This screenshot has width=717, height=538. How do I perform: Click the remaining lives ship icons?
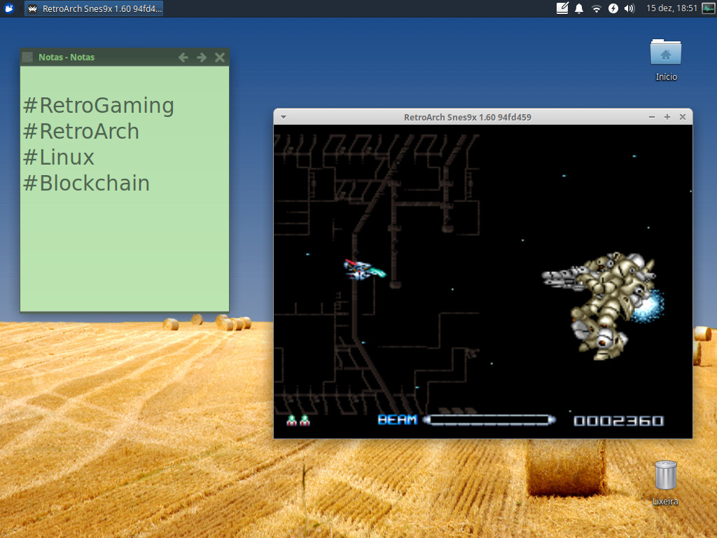[x=298, y=420]
